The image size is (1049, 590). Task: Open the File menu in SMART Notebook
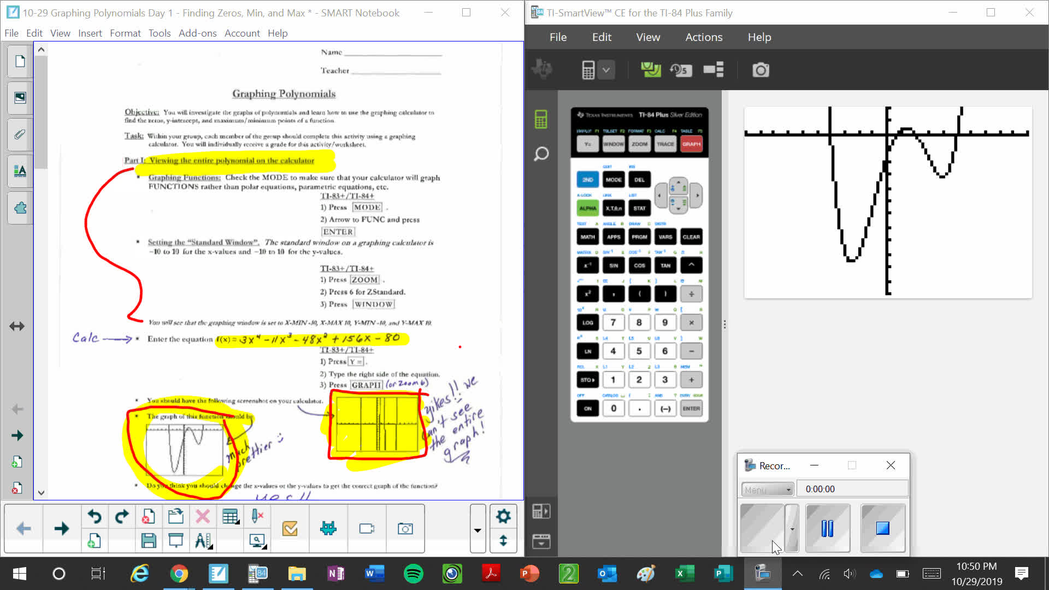(11, 33)
